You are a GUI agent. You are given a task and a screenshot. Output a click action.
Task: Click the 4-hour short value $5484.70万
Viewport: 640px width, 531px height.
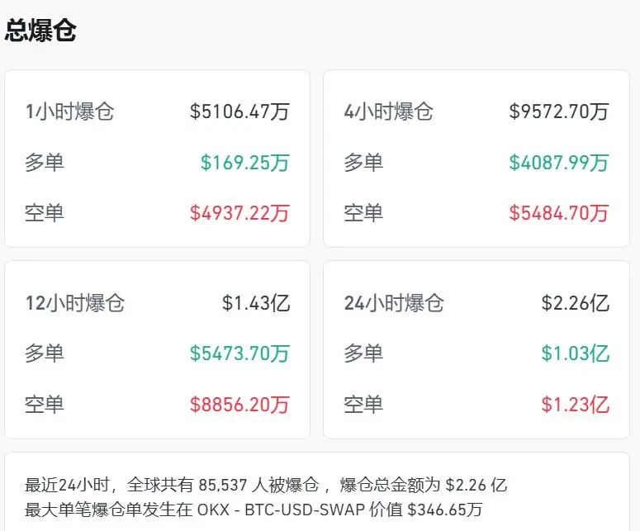(559, 212)
